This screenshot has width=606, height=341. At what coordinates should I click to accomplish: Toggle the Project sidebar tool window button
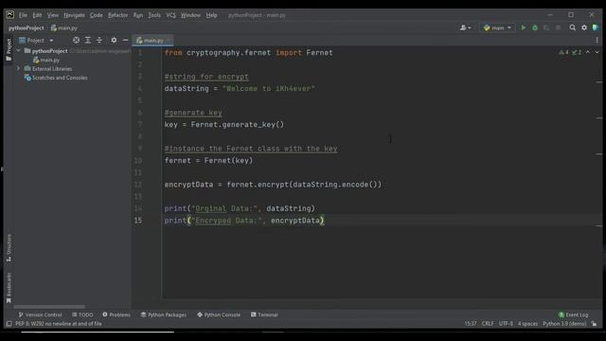tap(9, 49)
